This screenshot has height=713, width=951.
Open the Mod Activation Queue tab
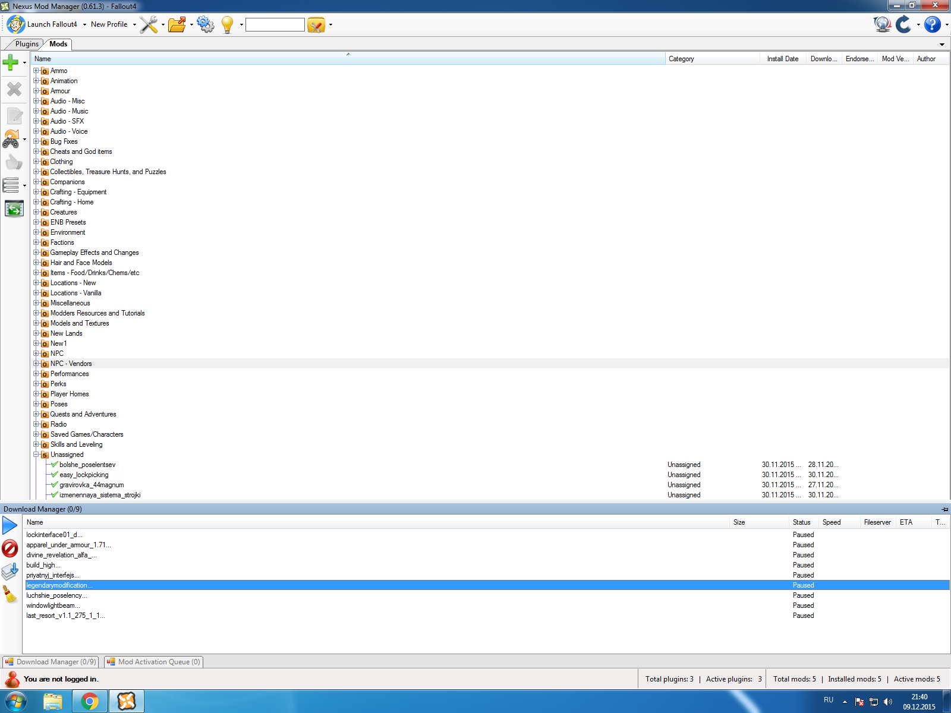pos(154,662)
